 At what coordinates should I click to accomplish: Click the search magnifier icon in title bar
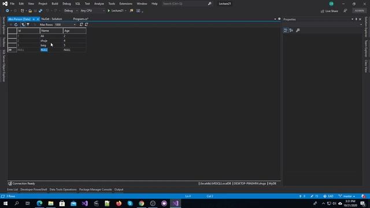(209, 3)
